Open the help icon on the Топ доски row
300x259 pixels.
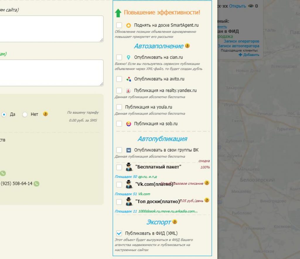point(207,200)
